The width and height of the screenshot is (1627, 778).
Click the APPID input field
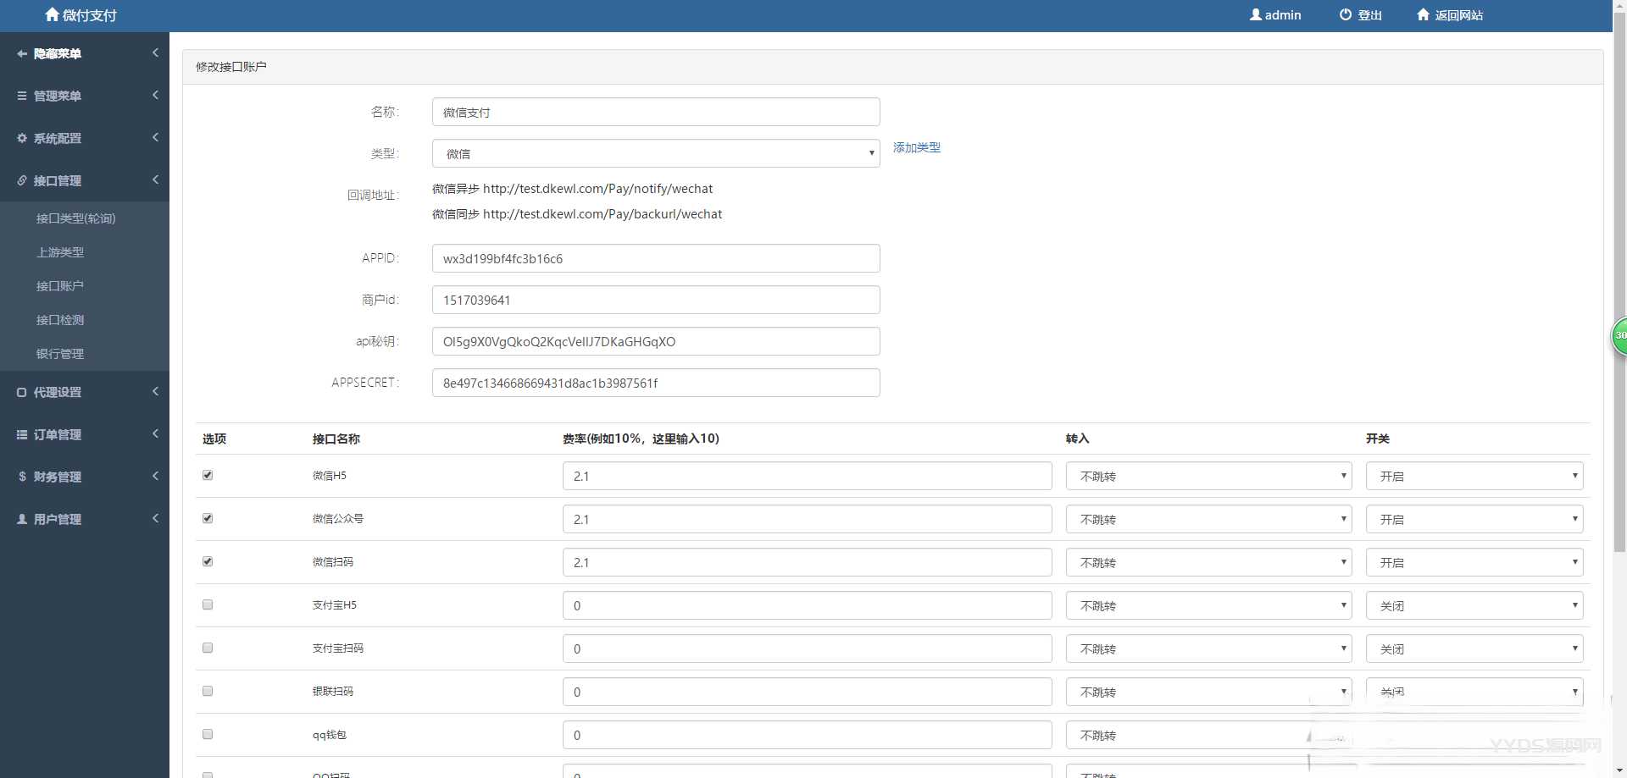(x=655, y=258)
